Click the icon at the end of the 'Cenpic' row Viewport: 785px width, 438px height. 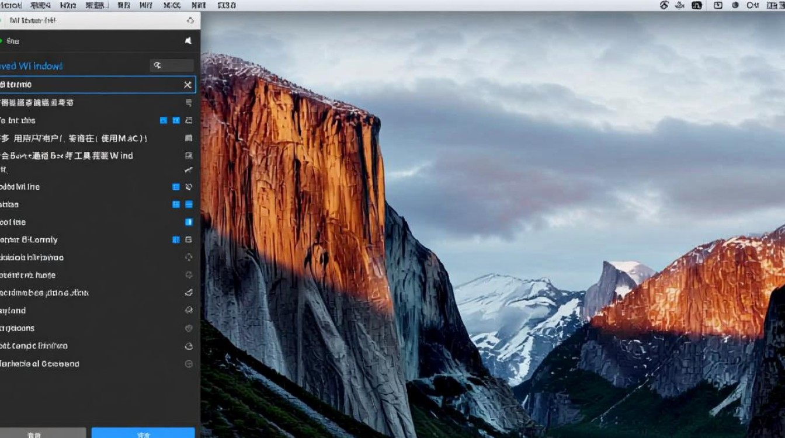189,346
